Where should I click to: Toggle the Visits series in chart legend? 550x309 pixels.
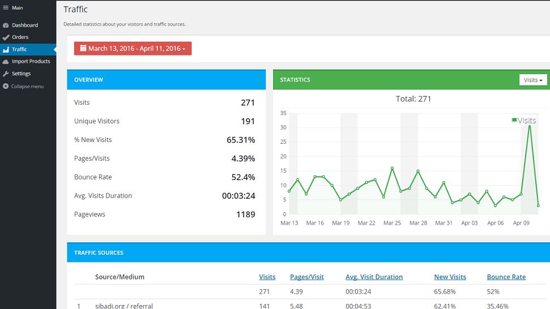(x=523, y=121)
